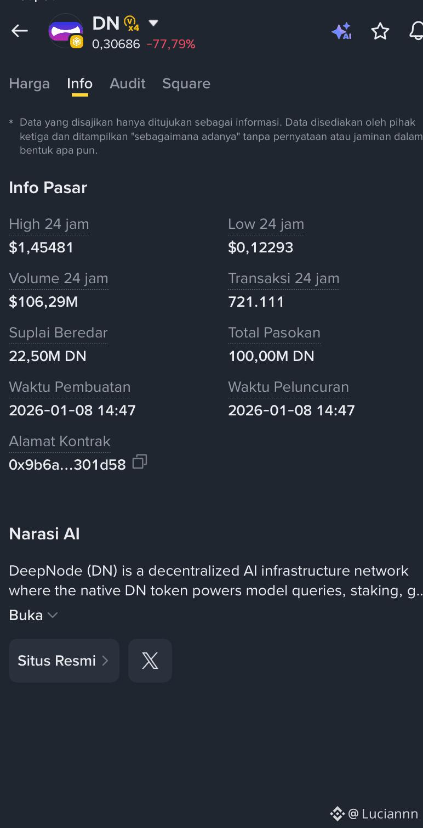Copy the contract address icon
The image size is (423, 828).
point(140,462)
